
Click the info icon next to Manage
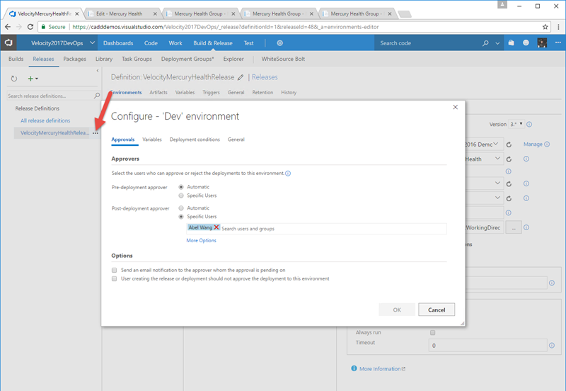(x=547, y=144)
